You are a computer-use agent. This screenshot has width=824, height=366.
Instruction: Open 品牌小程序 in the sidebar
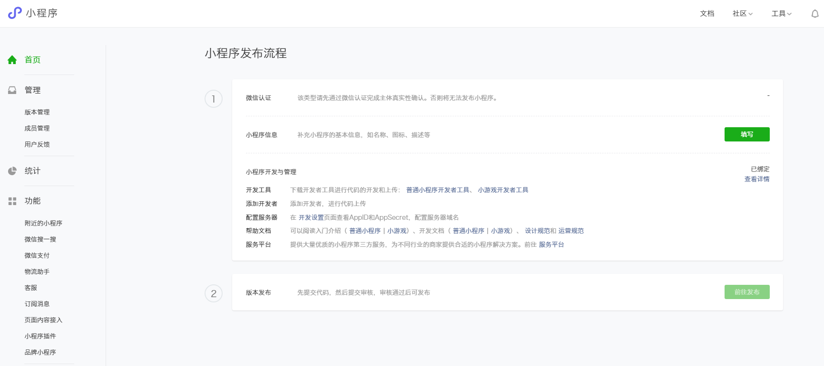click(x=40, y=352)
